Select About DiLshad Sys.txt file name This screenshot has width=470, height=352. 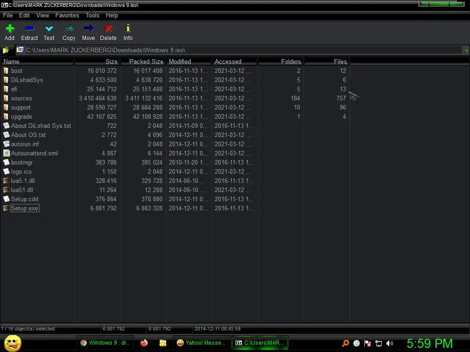pos(41,126)
